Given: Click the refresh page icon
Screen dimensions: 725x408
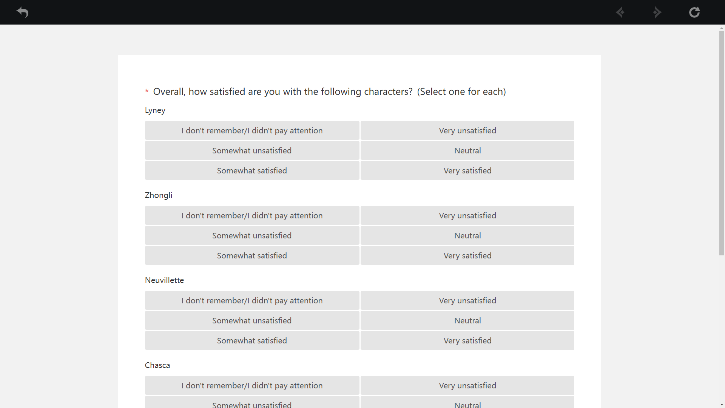Looking at the screenshot, I should (694, 12).
